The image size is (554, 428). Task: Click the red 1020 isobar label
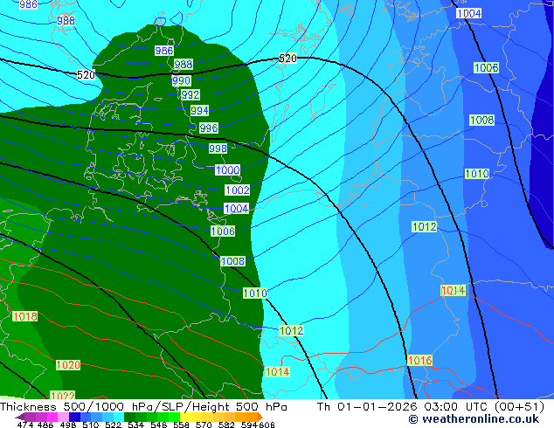click(x=68, y=364)
